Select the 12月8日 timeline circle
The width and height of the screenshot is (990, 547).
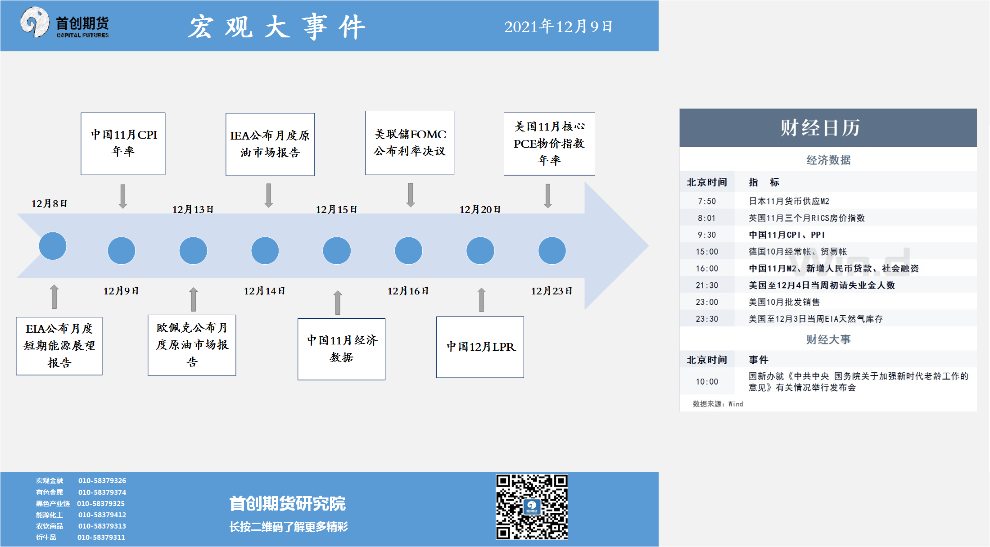[53, 246]
